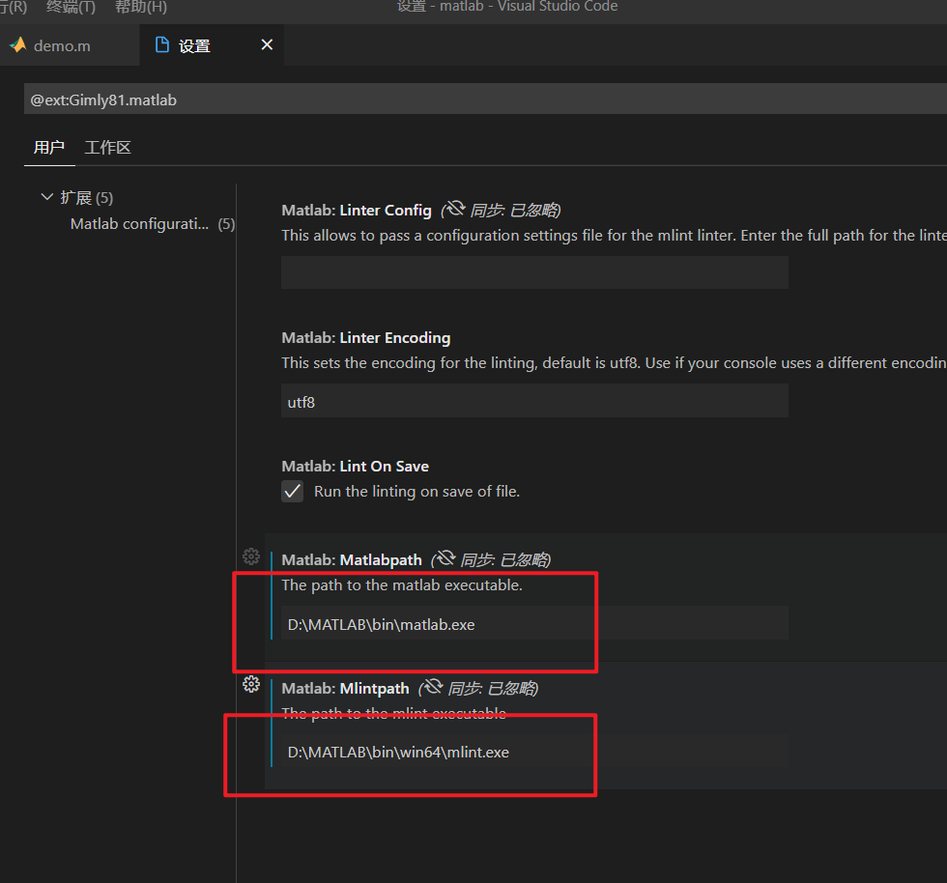Click the Linter Encoding description text

pyautogui.click(x=614, y=363)
